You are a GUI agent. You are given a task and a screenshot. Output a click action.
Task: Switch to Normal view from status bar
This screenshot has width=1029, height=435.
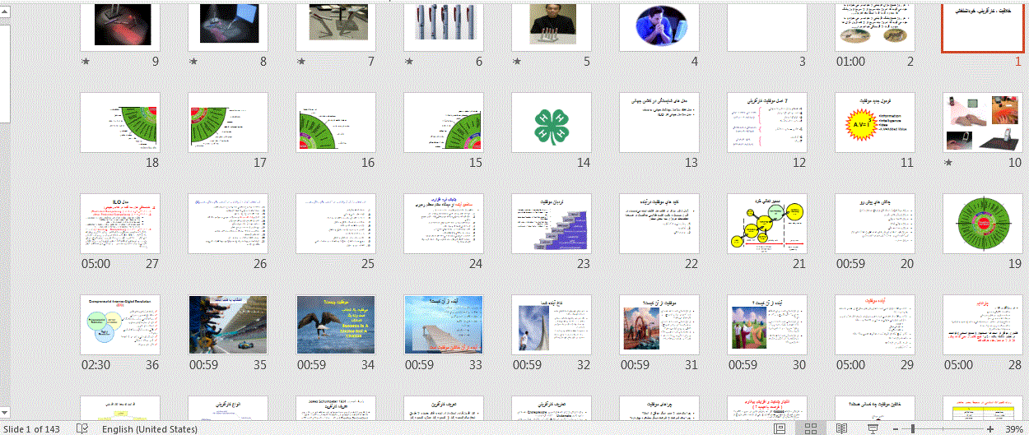pos(780,428)
